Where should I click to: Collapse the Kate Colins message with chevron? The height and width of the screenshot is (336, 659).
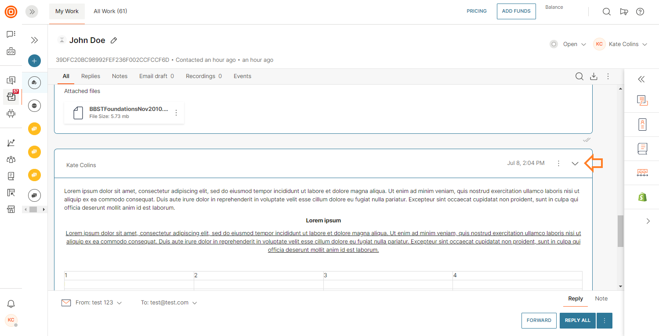click(575, 164)
